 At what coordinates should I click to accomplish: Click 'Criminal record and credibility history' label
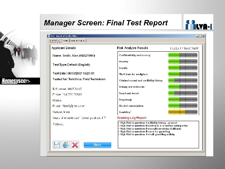(x=141, y=80)
